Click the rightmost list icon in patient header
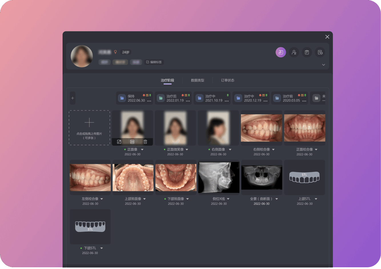381x269 pixels. tap(320, 52)
